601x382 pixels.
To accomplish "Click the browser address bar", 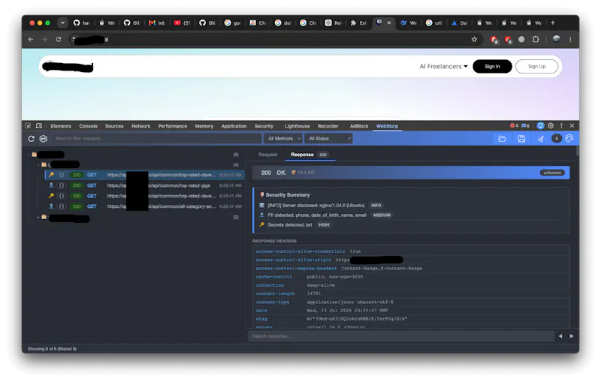I will tap(274, 39).
